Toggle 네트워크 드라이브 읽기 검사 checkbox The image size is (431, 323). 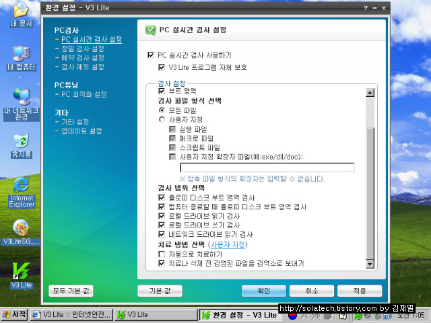[x=162, y=234]
